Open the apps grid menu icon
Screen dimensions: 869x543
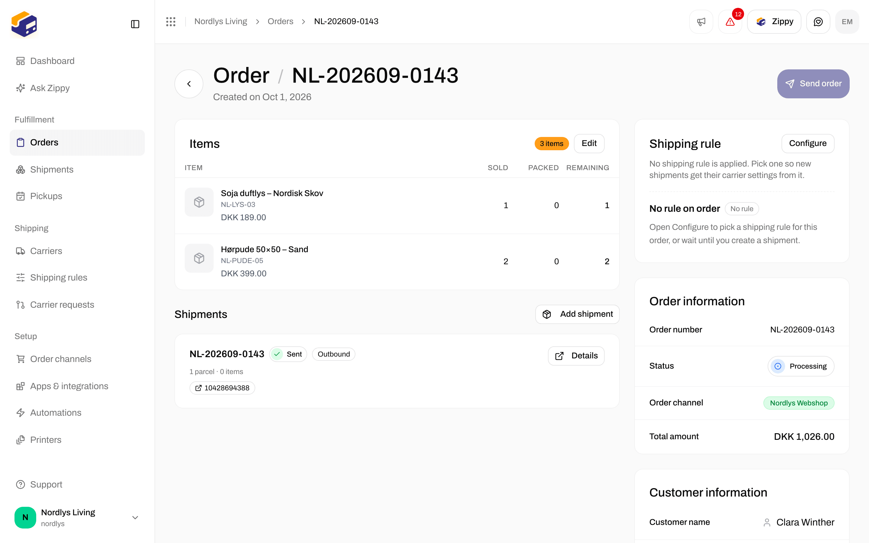pyautogui.click(x=170, y=21)
